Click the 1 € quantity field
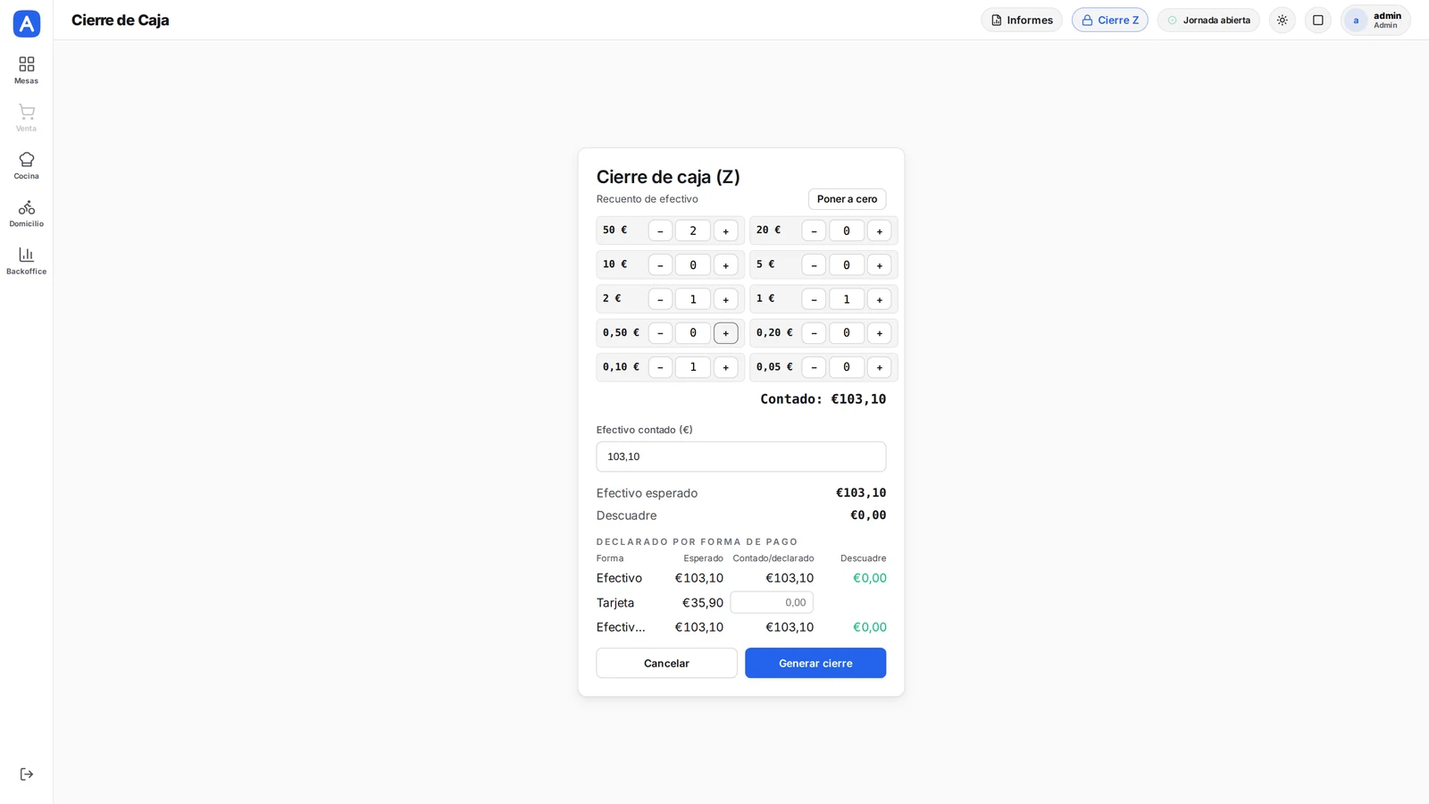 pyautogui.click(x=847, y=299)
